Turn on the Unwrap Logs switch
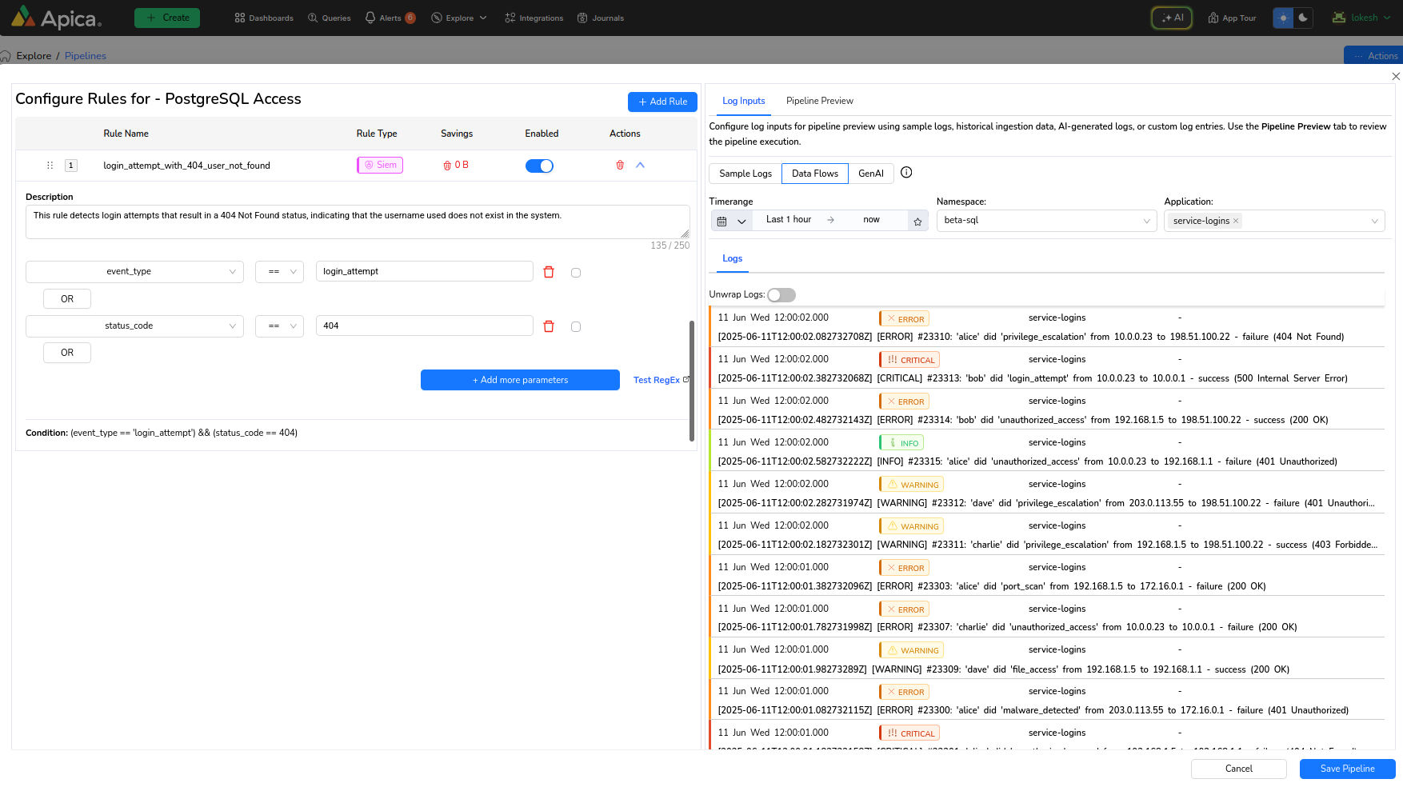The width and height of the screenshot is (1403, 787). coord(781,295)
